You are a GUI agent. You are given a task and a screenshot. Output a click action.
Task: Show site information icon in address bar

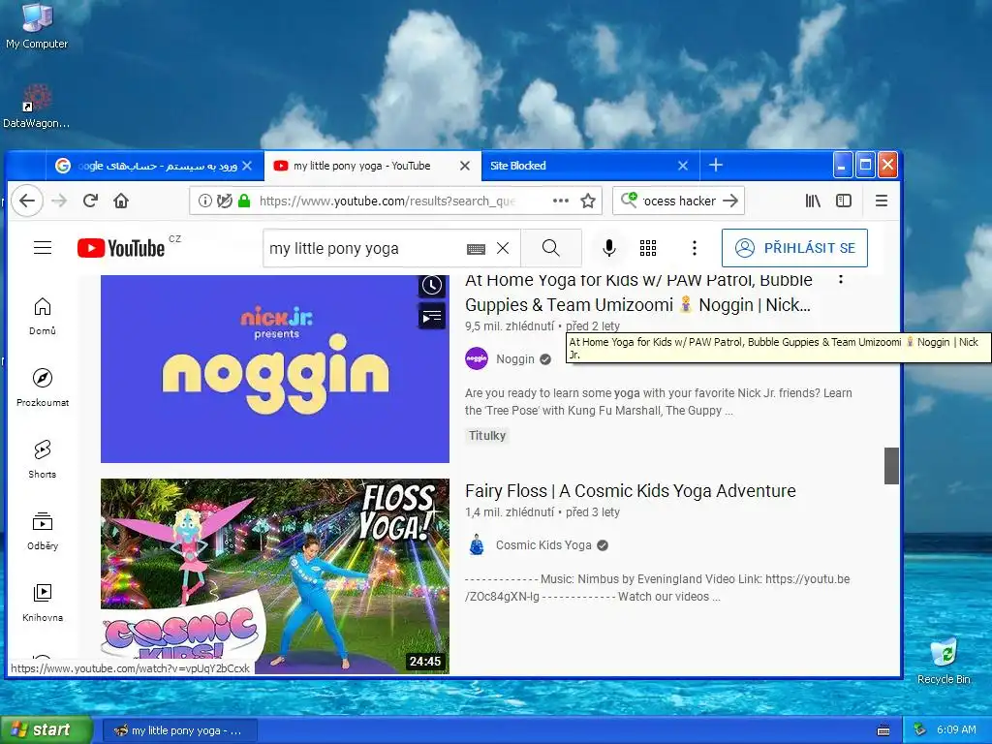(205, 201)
